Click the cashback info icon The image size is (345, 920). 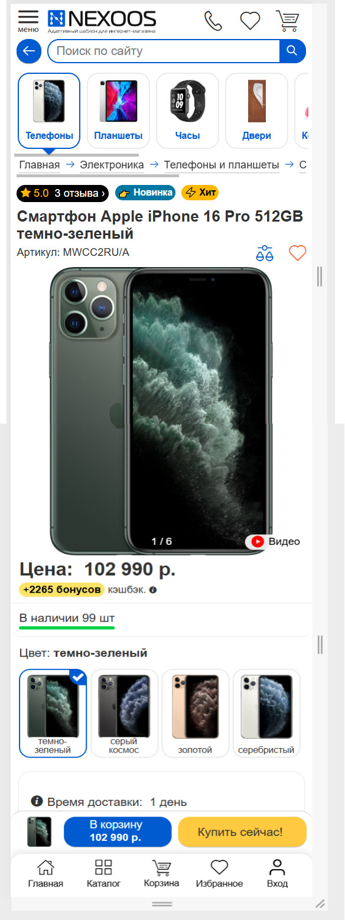(x=153, y=590)
